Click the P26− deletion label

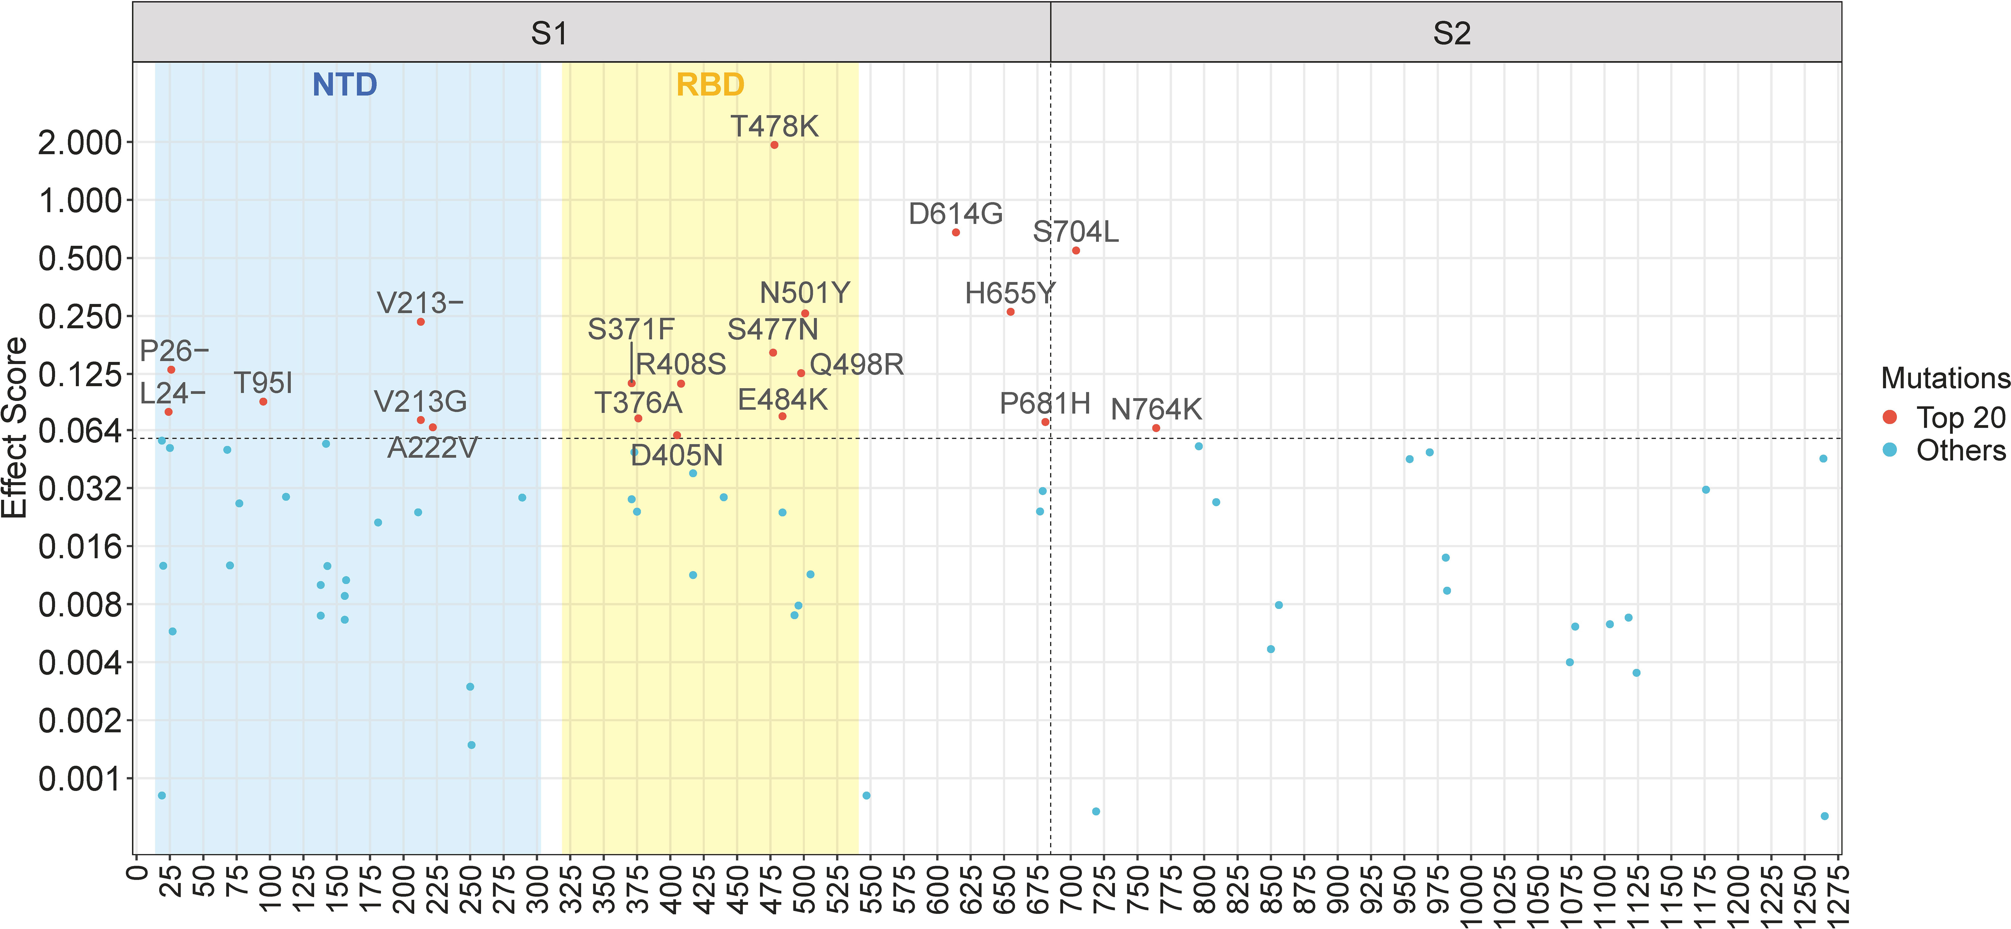(174, 351)
